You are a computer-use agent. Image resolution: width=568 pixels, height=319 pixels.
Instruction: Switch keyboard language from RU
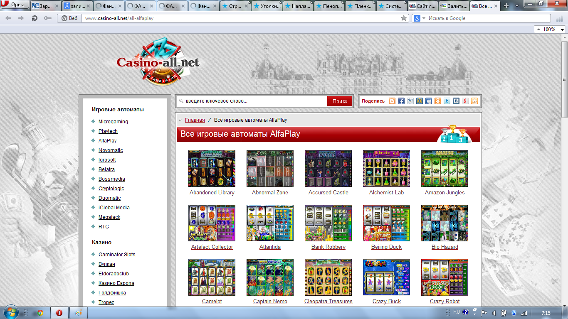457,312
